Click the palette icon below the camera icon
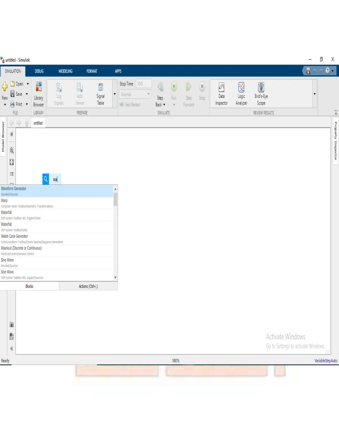 [x=12, y=337]
